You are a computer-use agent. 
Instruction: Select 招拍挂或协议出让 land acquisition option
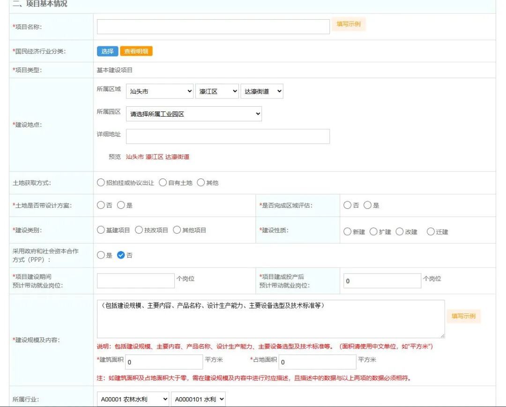[101, 183]
